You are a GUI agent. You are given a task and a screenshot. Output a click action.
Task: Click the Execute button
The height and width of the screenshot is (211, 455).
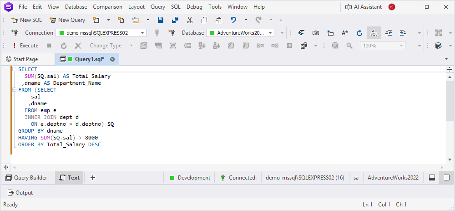click(x=25, y=46)
